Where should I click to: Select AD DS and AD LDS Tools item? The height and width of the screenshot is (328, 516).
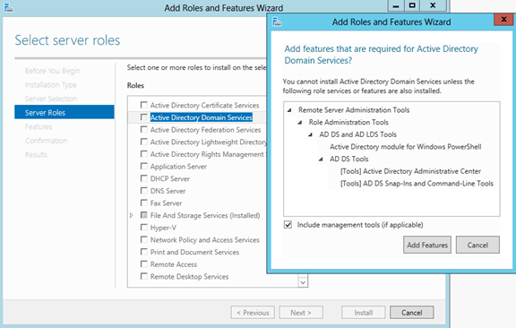point(357,134)
